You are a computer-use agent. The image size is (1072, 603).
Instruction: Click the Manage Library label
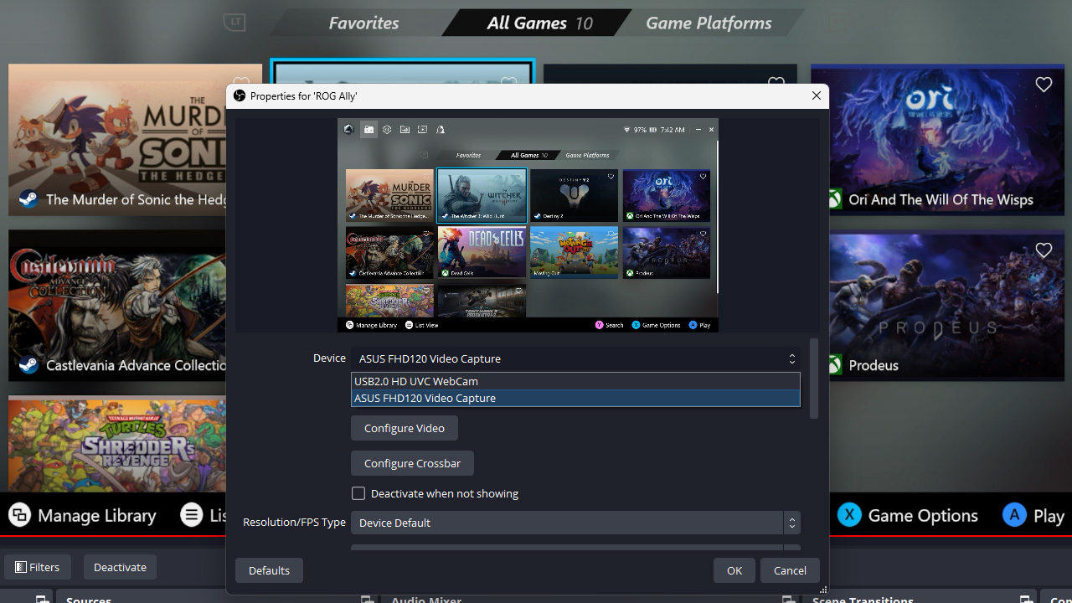[x=97, y=516]
